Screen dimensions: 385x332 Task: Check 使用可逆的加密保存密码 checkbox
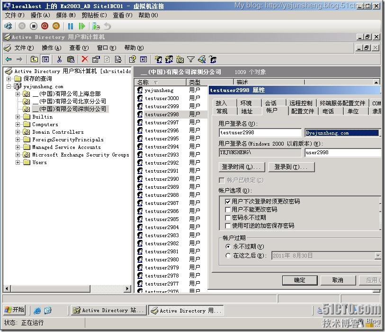coord(228,226)
